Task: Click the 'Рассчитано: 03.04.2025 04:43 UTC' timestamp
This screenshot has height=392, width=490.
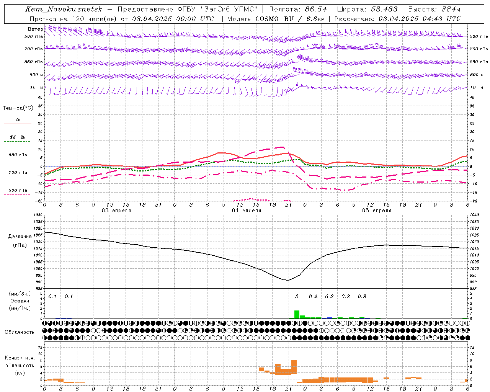Action: [x=397, y=19]
